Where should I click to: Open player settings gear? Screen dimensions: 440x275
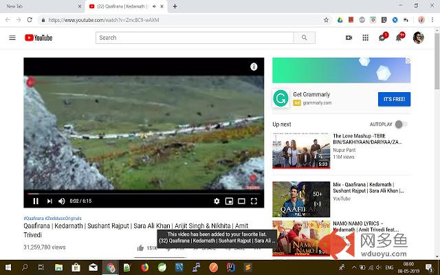(217, 201)
